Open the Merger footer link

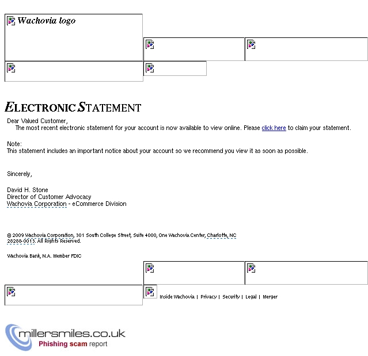pyautogui.click(x=270, y=297)
